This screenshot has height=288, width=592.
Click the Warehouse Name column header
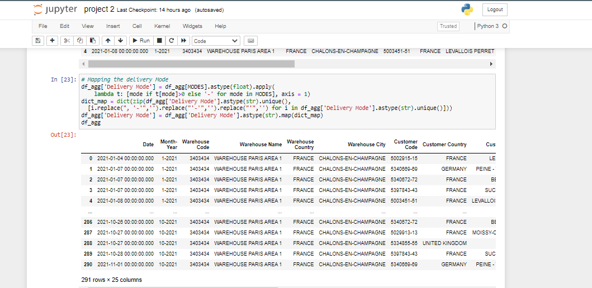(x=261, y=145)
